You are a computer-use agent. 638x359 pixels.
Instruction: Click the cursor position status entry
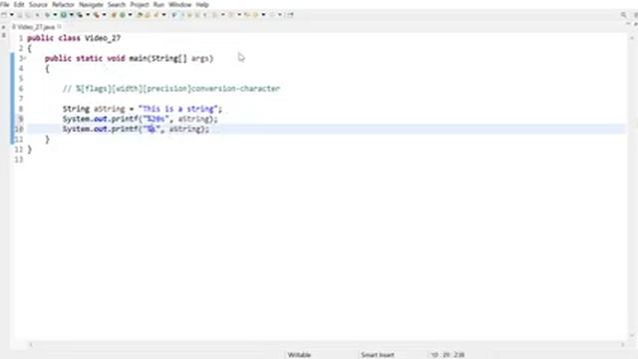click(x=448, y=355)
